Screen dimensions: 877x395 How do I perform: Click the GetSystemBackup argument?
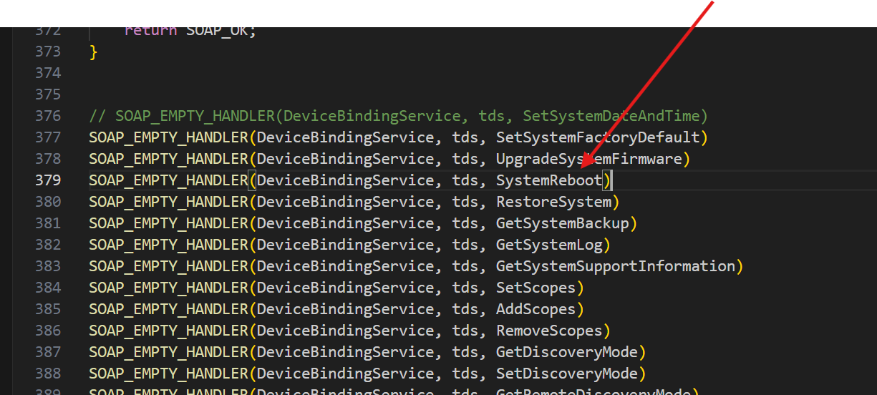(x=562, y=223)
